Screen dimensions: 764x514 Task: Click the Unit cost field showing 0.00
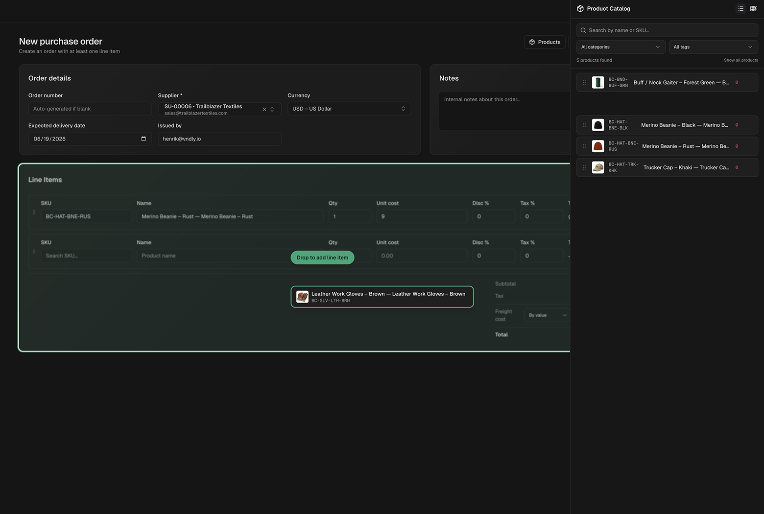pos(422,256)
